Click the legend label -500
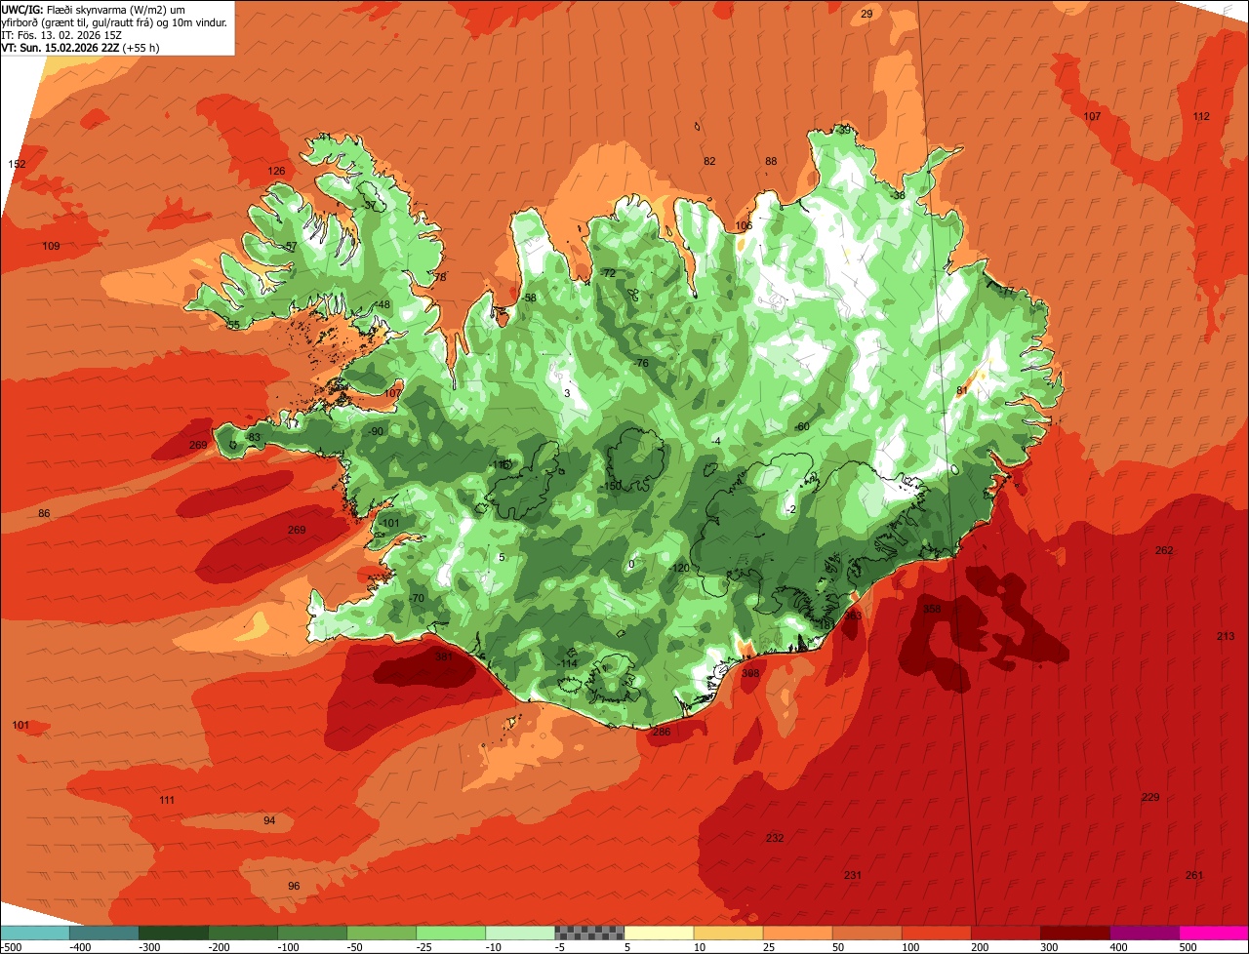Screen dimensions: 1249x954 pyautogui.click(x=11, y=947)
